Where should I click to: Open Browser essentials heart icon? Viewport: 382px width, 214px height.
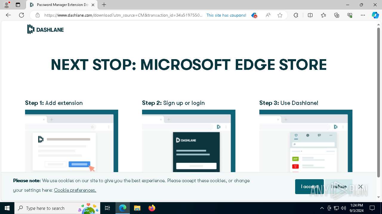tap(350, 15)
